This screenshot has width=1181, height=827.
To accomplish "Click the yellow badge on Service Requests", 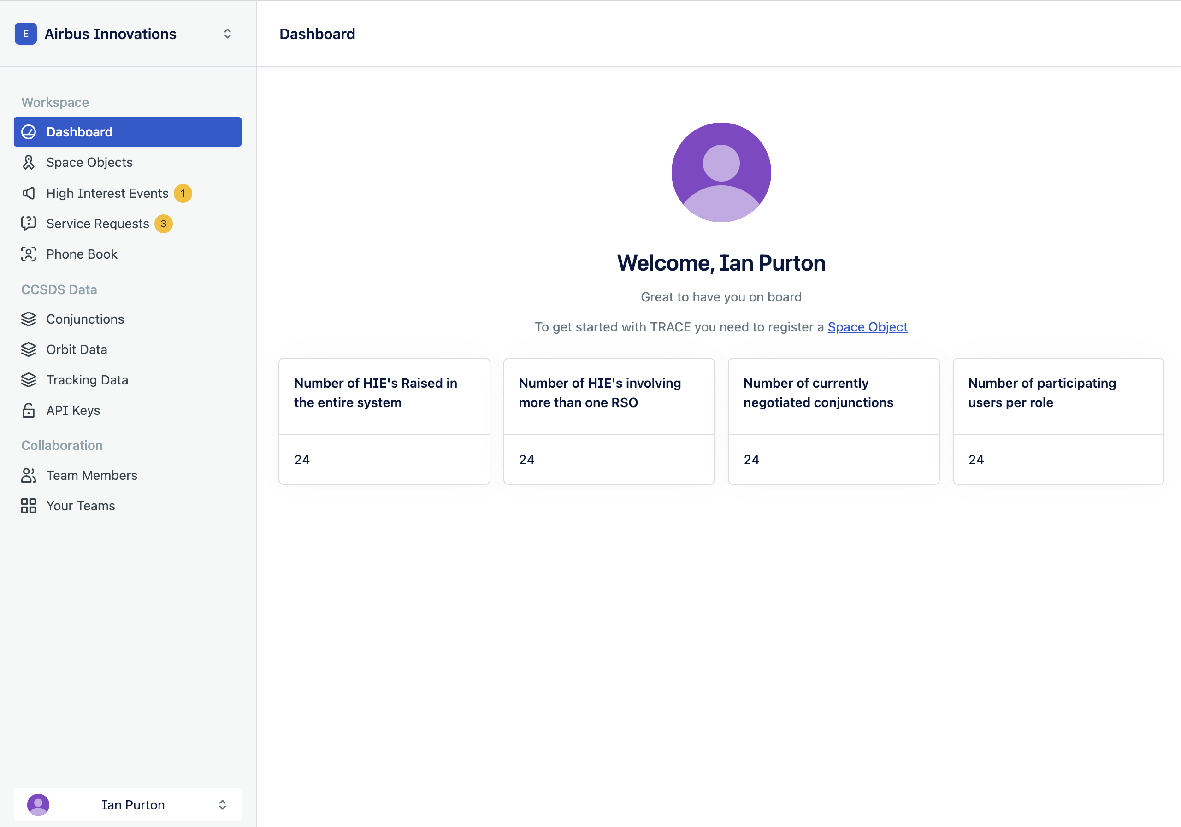I will [x=164, y=224].
